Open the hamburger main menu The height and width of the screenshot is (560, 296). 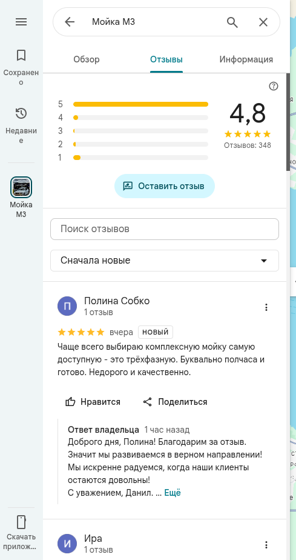coord(21,22)
